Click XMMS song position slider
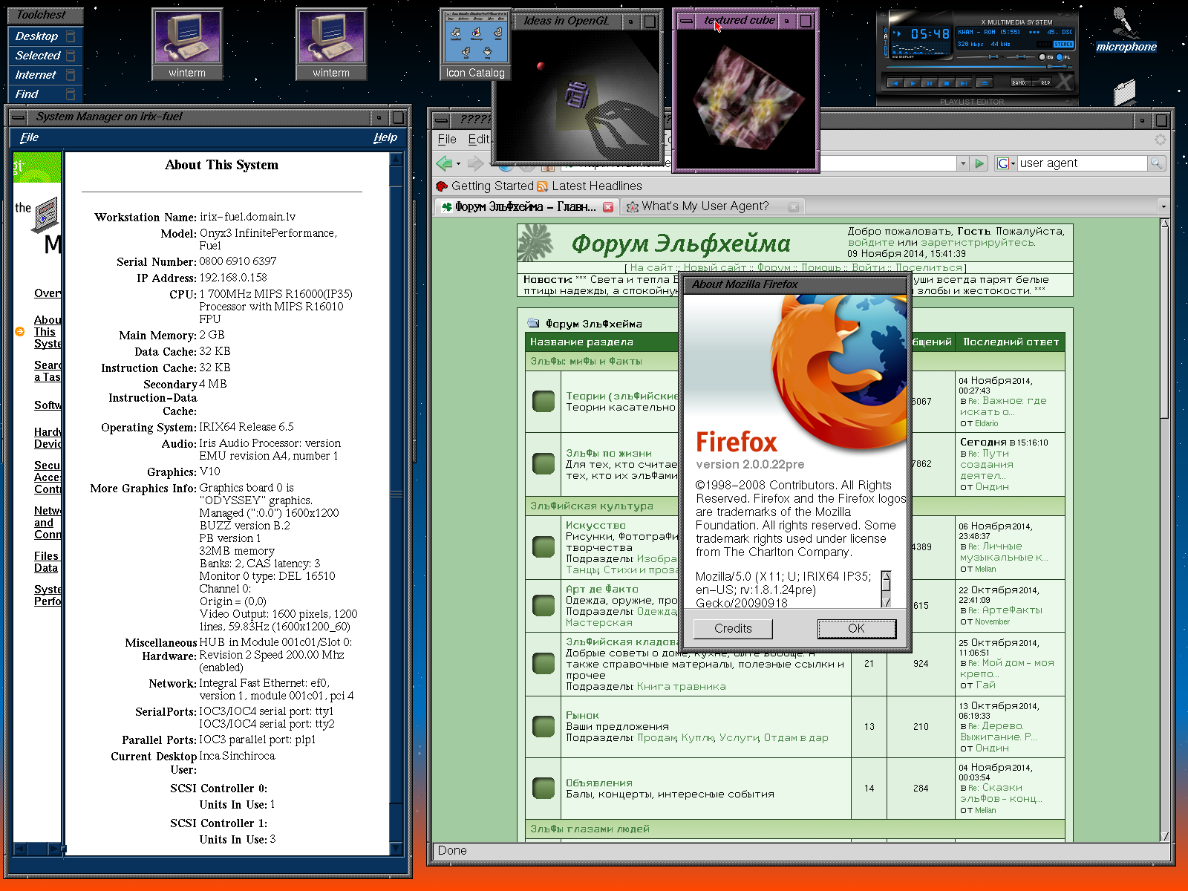Viewport: 1188px width, 891px height. [x=979, y=67]
